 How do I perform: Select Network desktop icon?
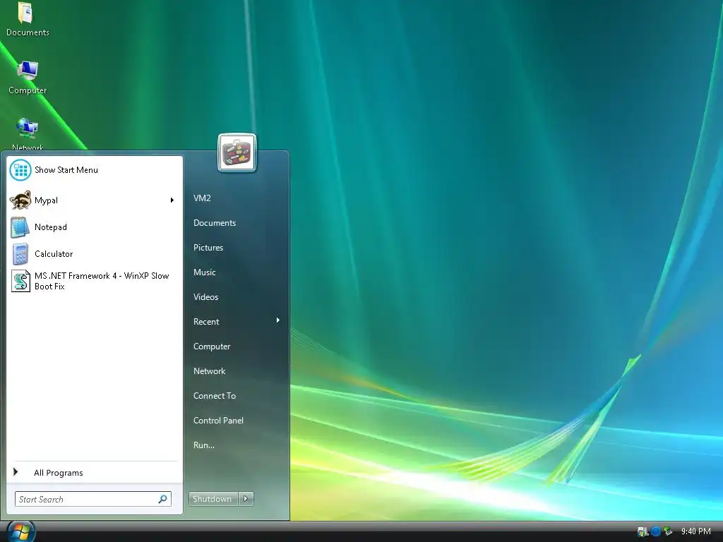28,133
